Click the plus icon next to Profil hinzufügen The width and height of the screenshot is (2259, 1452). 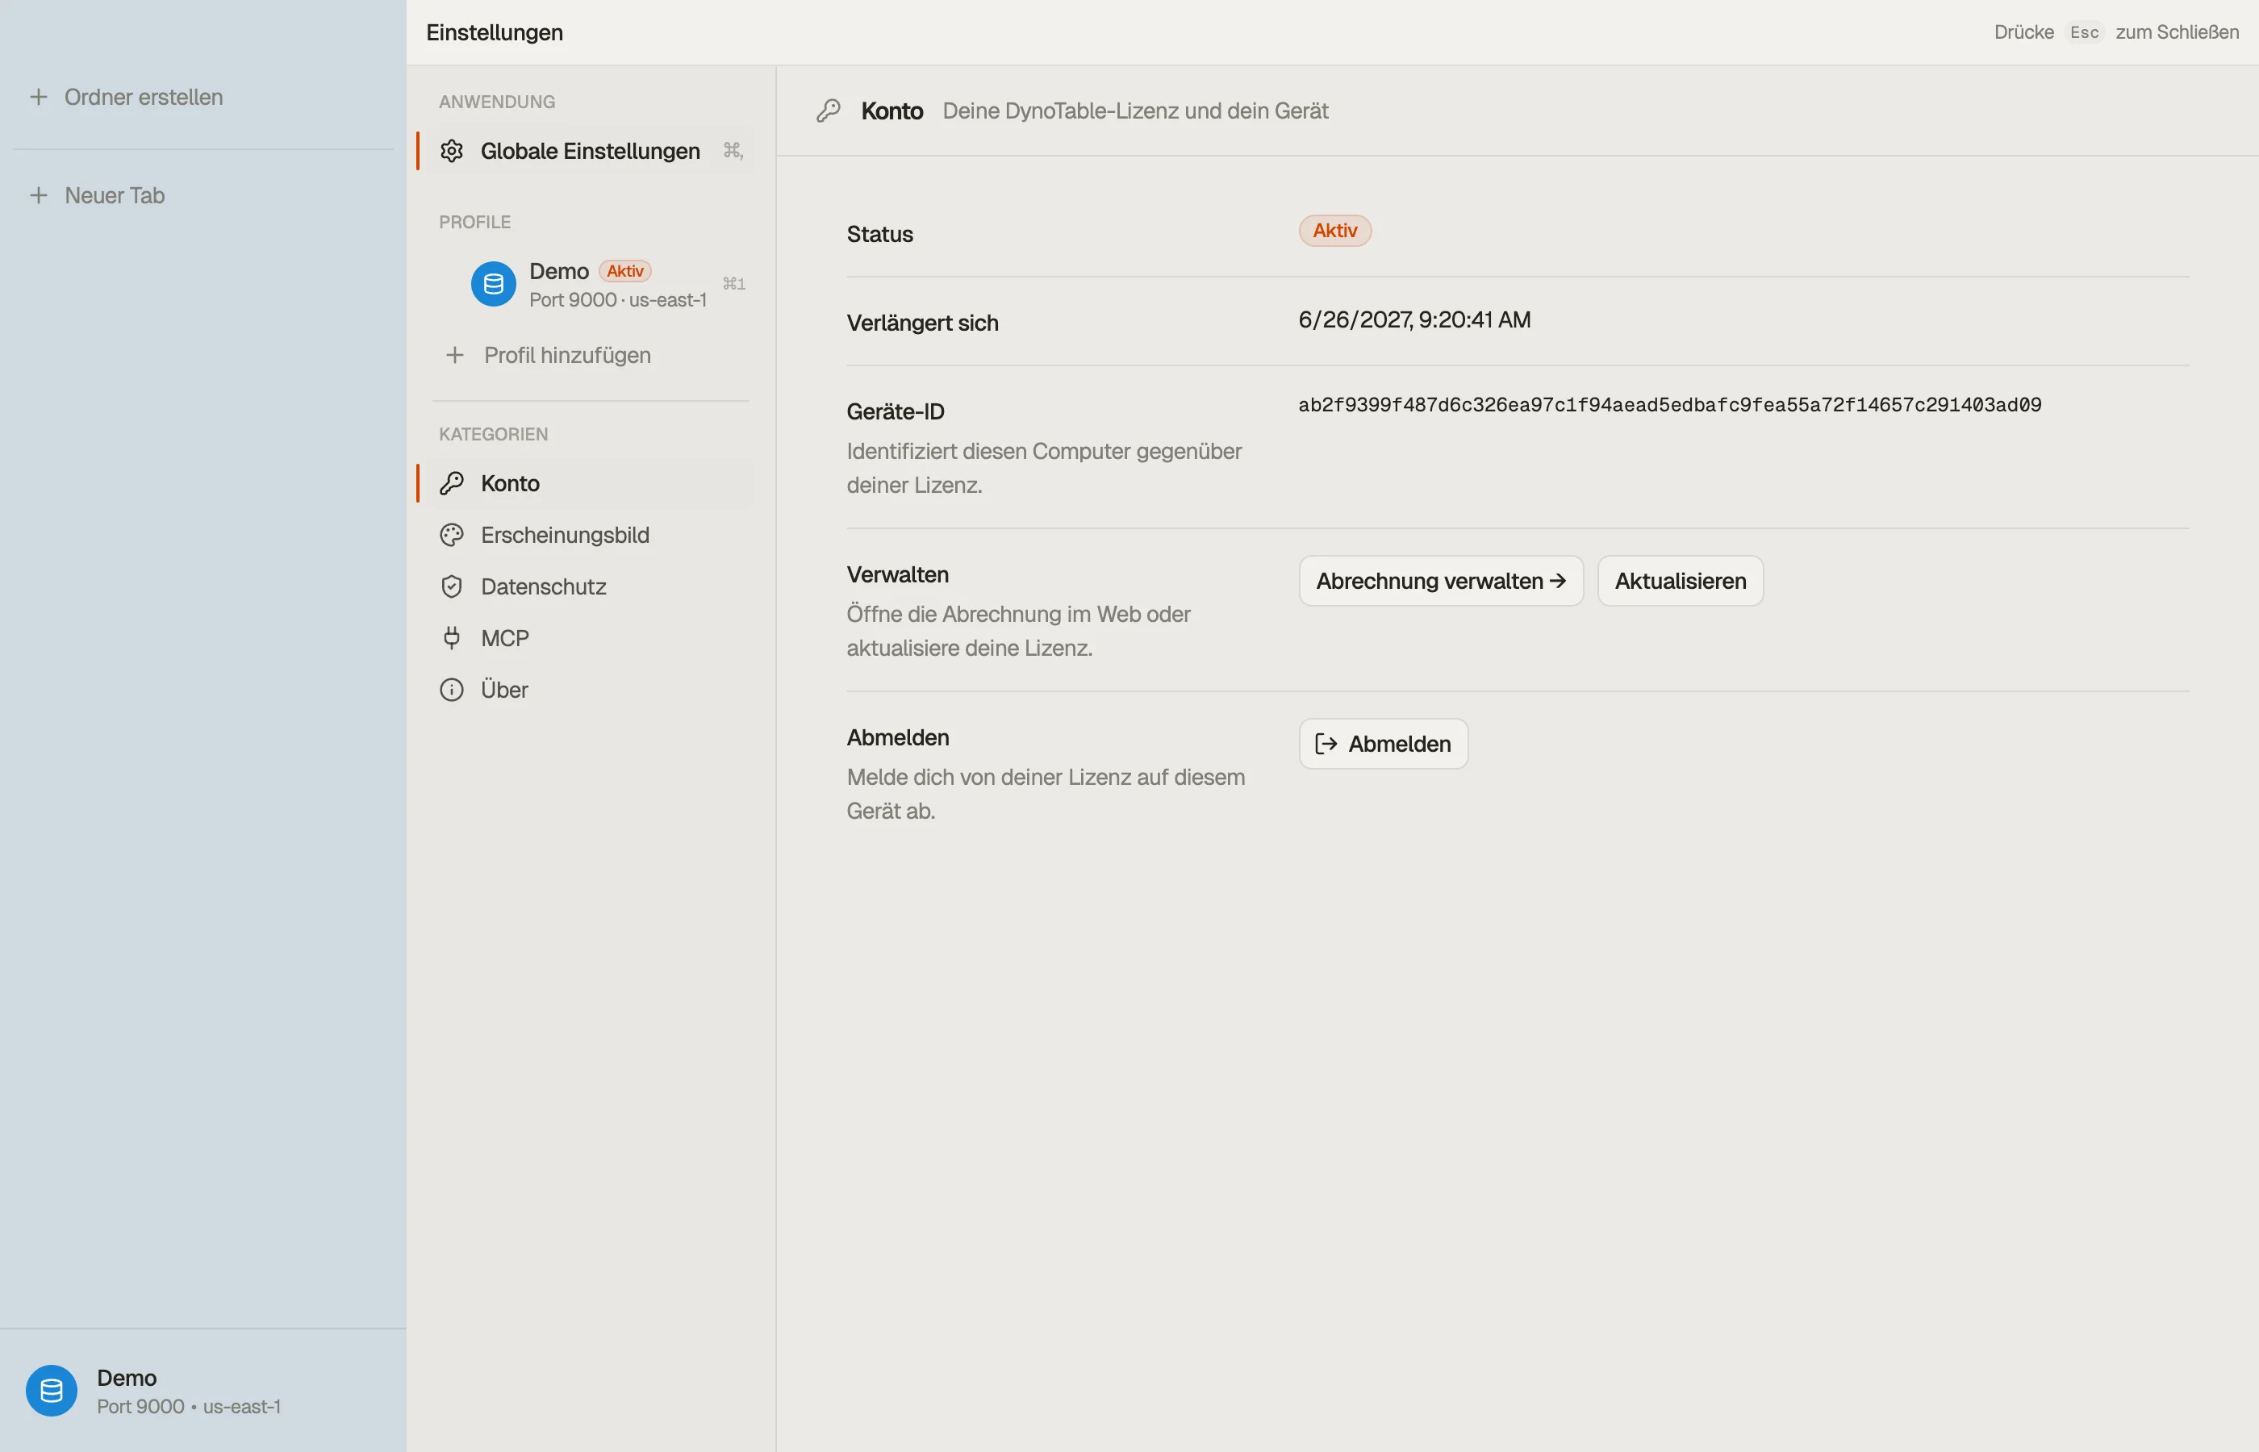tap(454, 356)
